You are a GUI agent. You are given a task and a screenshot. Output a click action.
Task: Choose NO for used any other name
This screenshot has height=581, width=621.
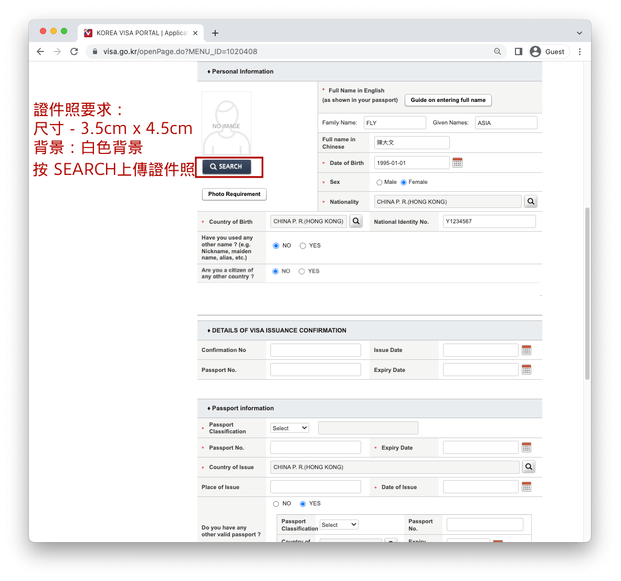[x=276, y=246]
